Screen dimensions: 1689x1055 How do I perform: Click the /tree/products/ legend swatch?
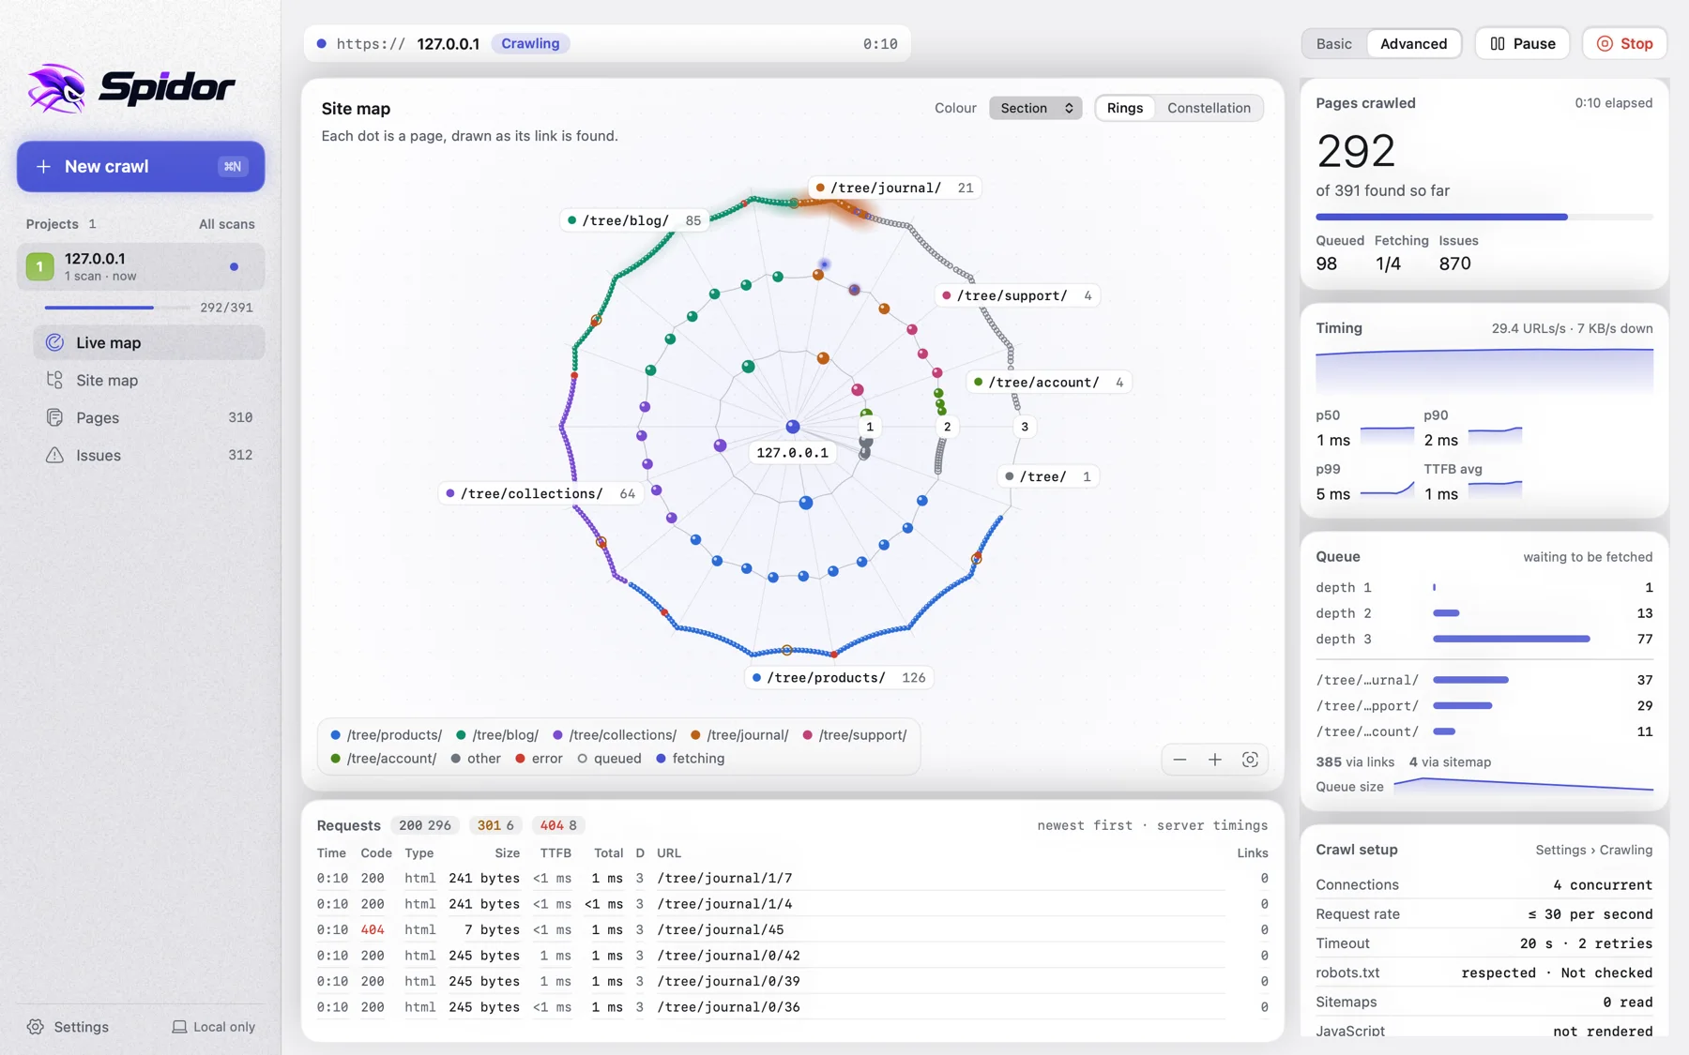pyautogui.click(x=335, y=735)
